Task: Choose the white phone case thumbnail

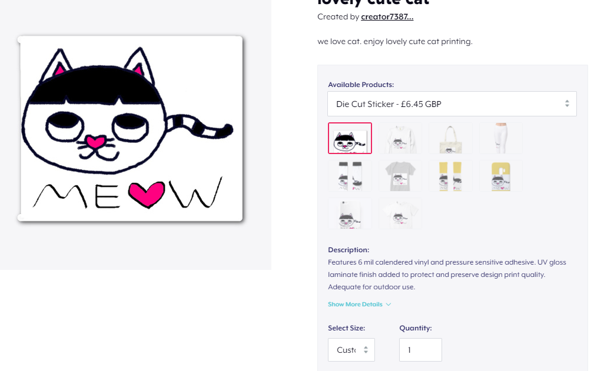Action: tap(350, 213)
